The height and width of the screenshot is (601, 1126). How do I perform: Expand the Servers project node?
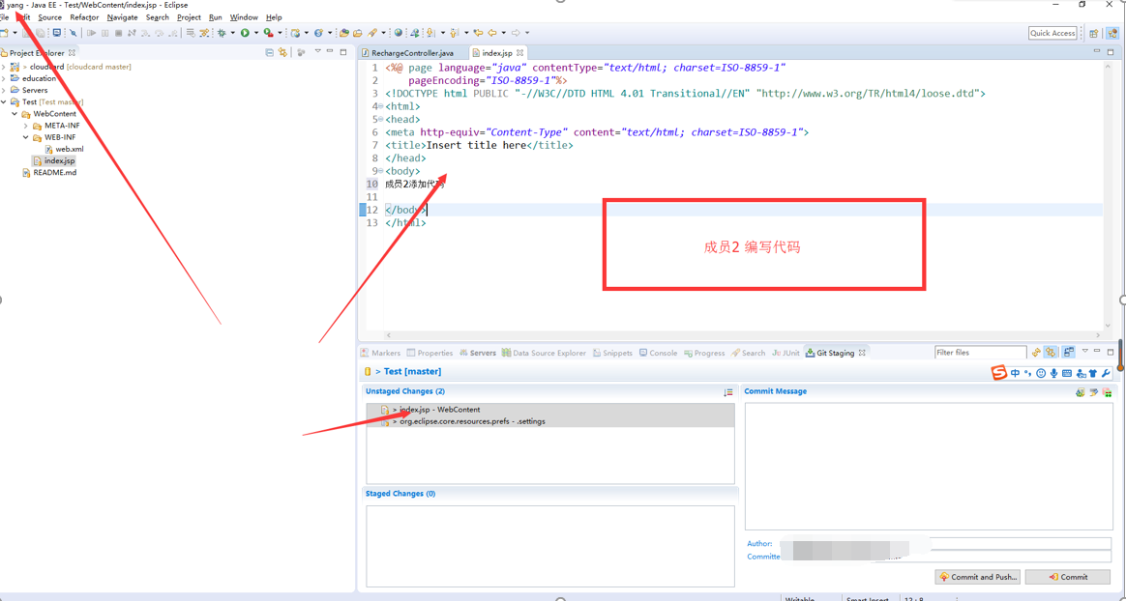pos(4,91)
